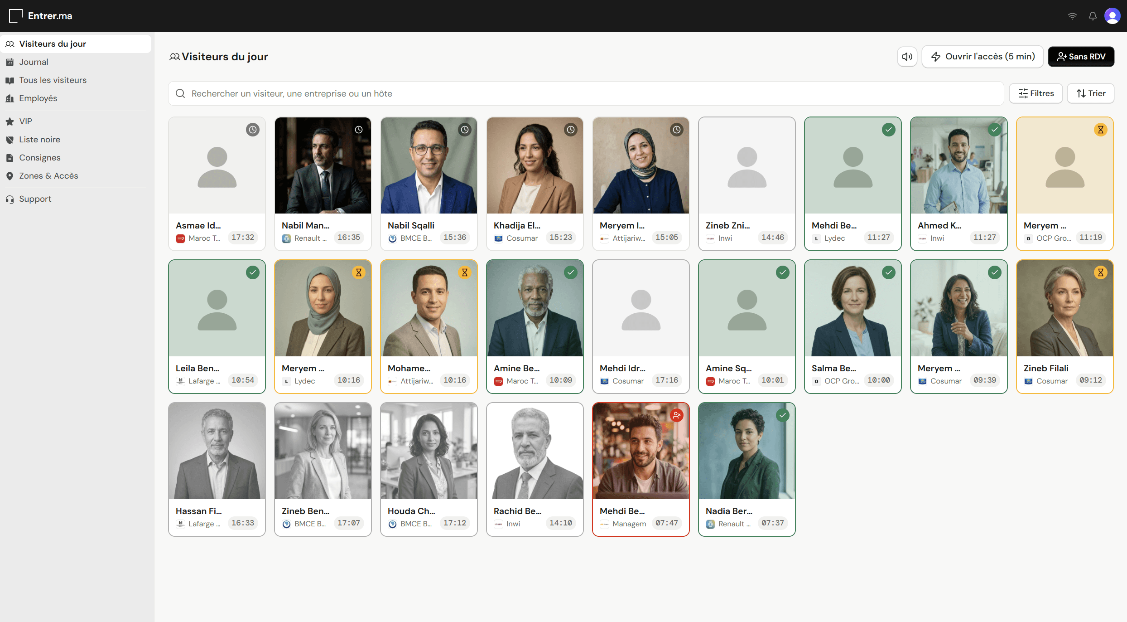Screen dimensions: 1127x622
Task: Open the notifications bell
Action: click(x=1093, y=16)
